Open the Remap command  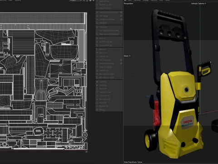click(109, 110)
